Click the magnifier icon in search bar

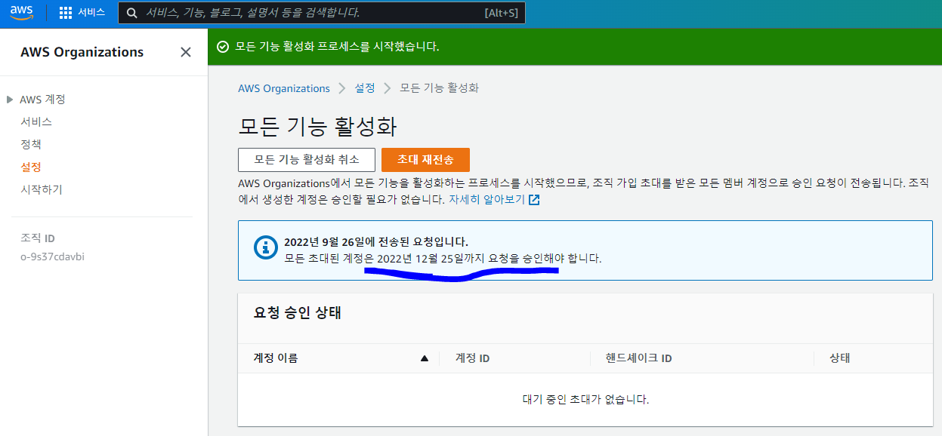[132, 13]
